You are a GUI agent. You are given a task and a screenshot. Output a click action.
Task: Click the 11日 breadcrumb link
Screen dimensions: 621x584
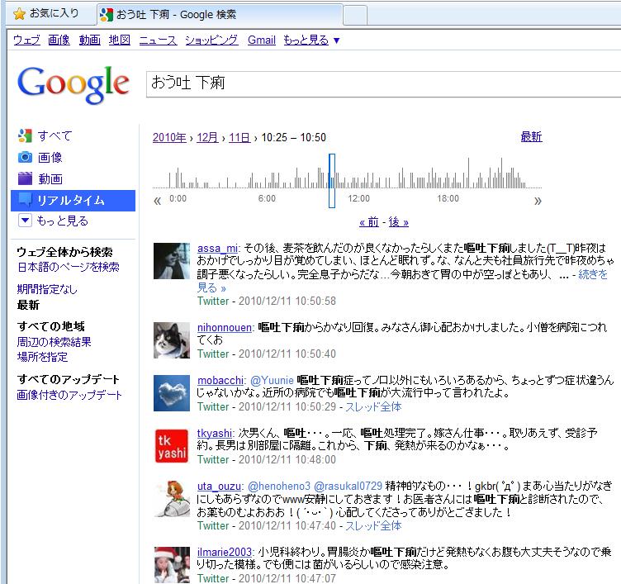click(239, 137)
